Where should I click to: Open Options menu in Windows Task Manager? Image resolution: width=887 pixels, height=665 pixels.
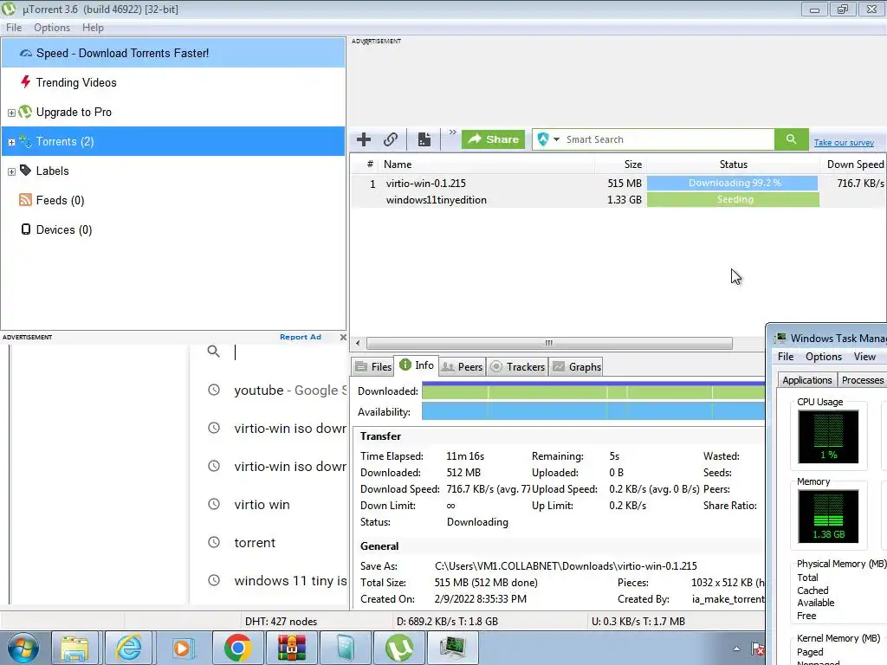click(x=824, y=357)
